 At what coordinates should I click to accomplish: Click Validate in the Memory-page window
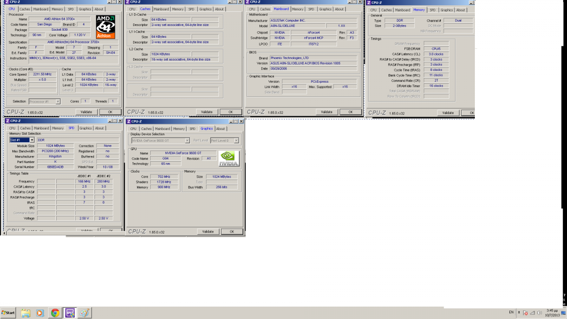pos(448,113)
